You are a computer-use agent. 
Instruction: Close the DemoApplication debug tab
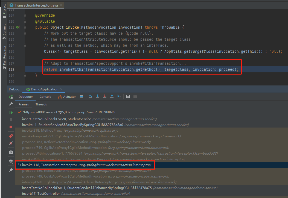61,89
